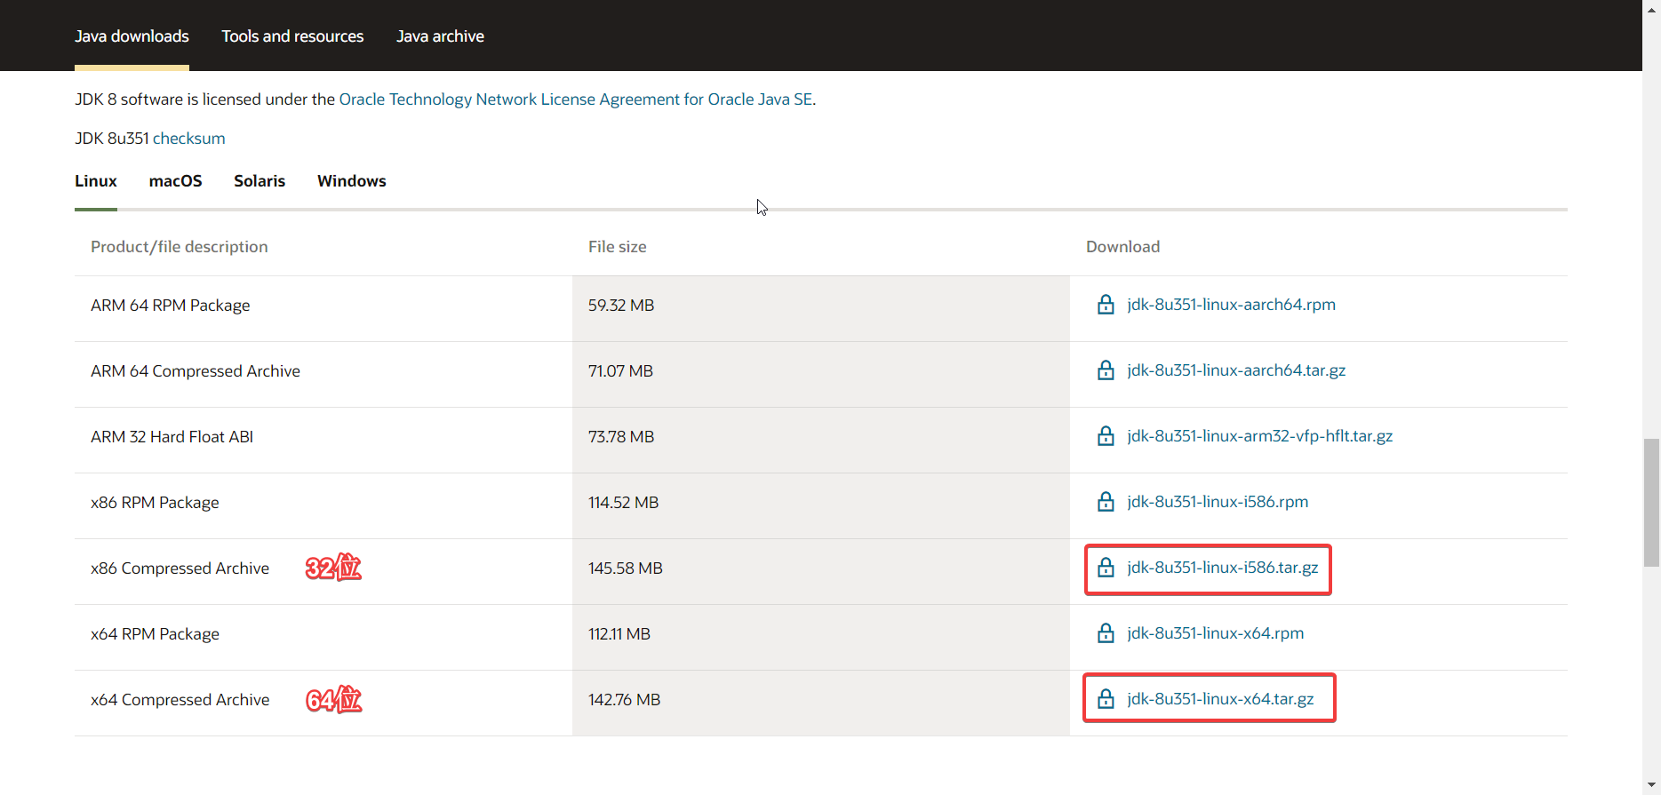Click the page vertical scrollbar thumb
Screen dimensions: 1661x795
[1651, 502]
